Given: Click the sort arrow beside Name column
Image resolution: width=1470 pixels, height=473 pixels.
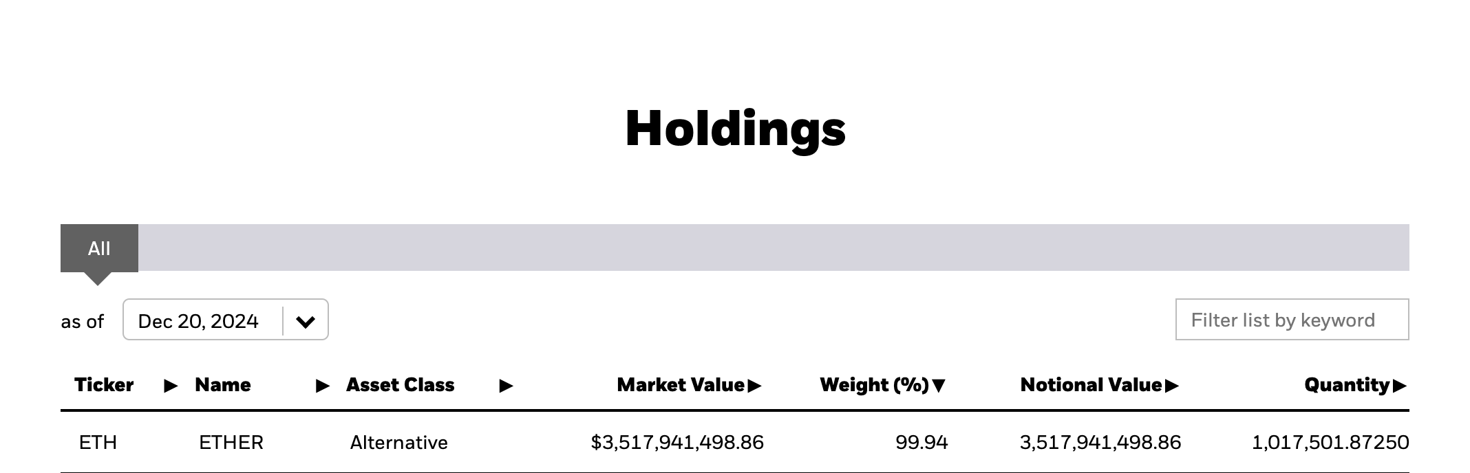Looking at the screenshot, I should click(x=321, y=386).
